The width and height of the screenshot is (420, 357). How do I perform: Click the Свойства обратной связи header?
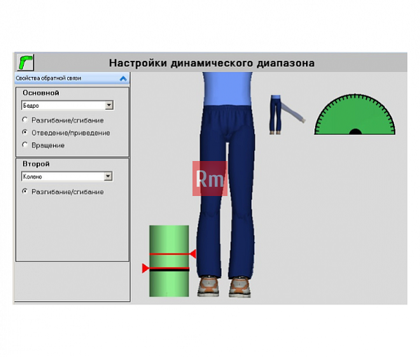coord(72,78)
